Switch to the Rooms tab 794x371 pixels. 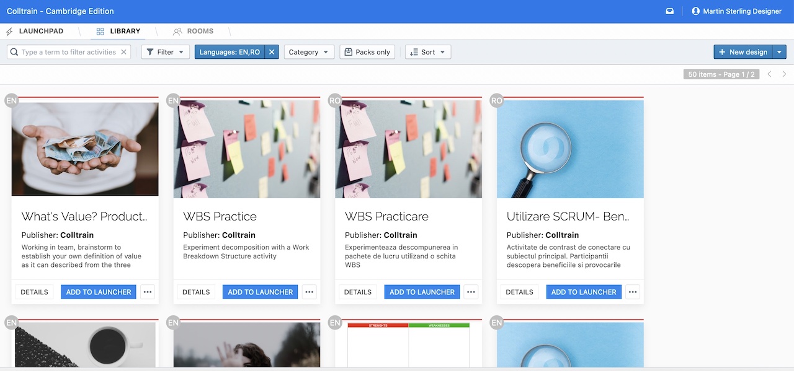tap(200, 31)
